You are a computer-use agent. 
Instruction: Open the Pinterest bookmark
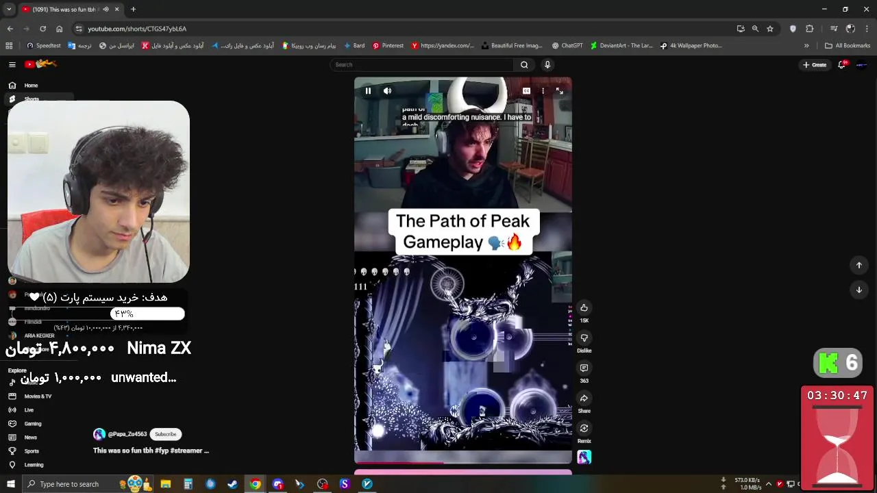[388, 46]
